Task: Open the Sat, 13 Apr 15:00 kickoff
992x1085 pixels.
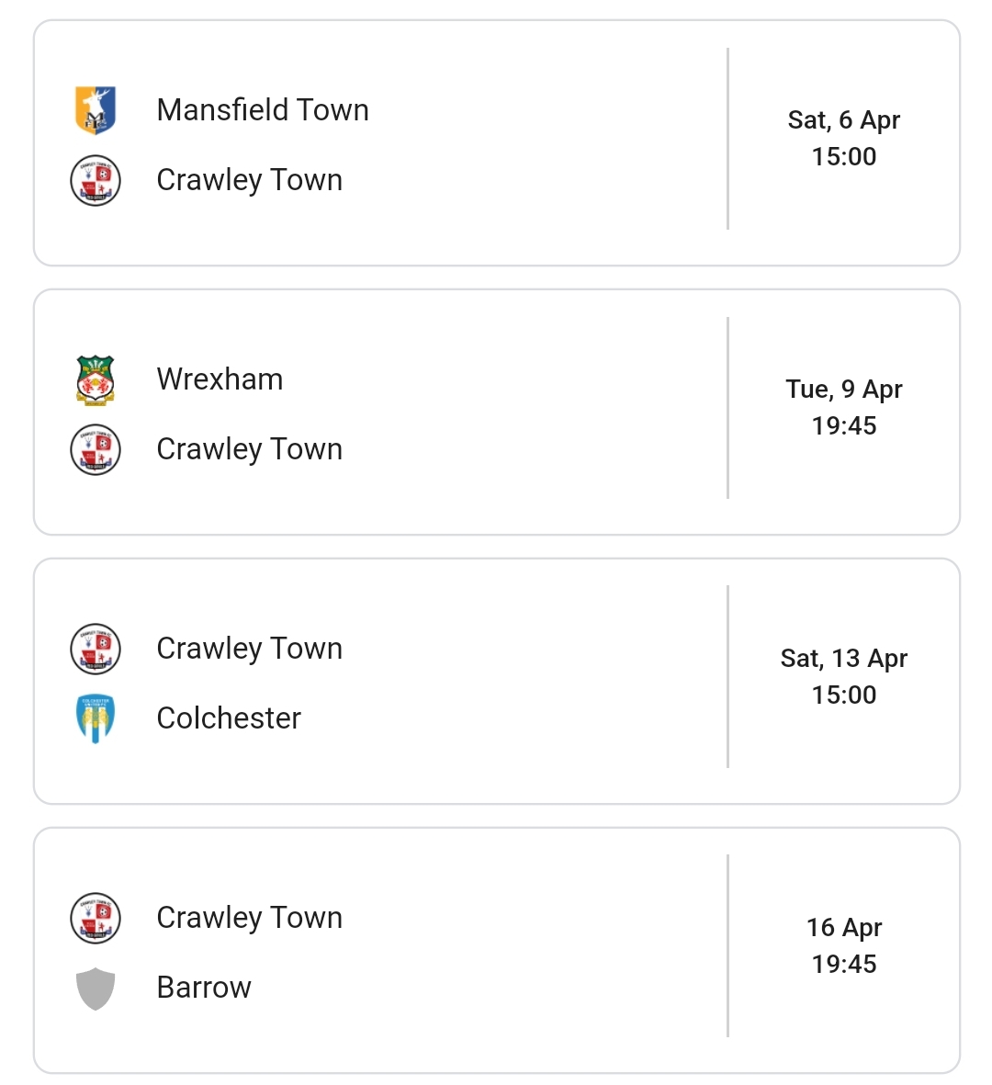Action: click(x=844, y=676)
